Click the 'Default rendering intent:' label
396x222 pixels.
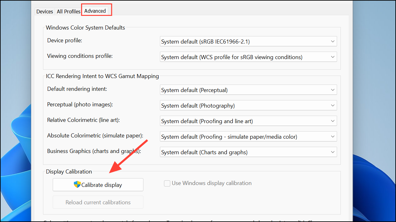77,89
